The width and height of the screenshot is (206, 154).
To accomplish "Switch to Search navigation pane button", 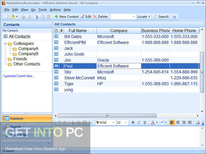I will click(x=27, y=127).
